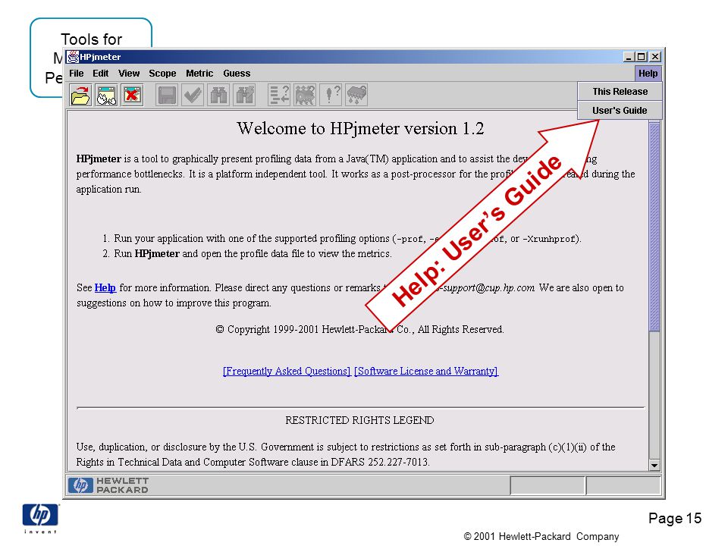This screenshot has height=546, width=728.
Task: Open the Guess menu
Action: click(237, 74)
